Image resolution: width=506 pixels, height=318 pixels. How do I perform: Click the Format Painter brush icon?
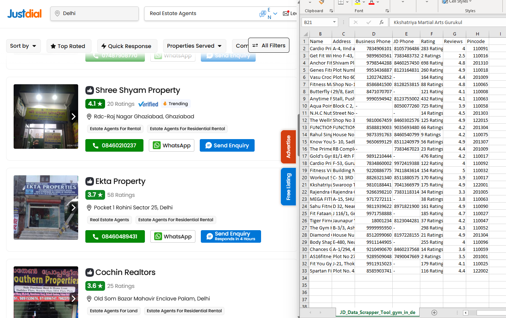pyautogui.click(x=321, y=2)
